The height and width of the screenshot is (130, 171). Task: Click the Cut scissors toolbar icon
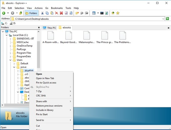coord(43,13)
